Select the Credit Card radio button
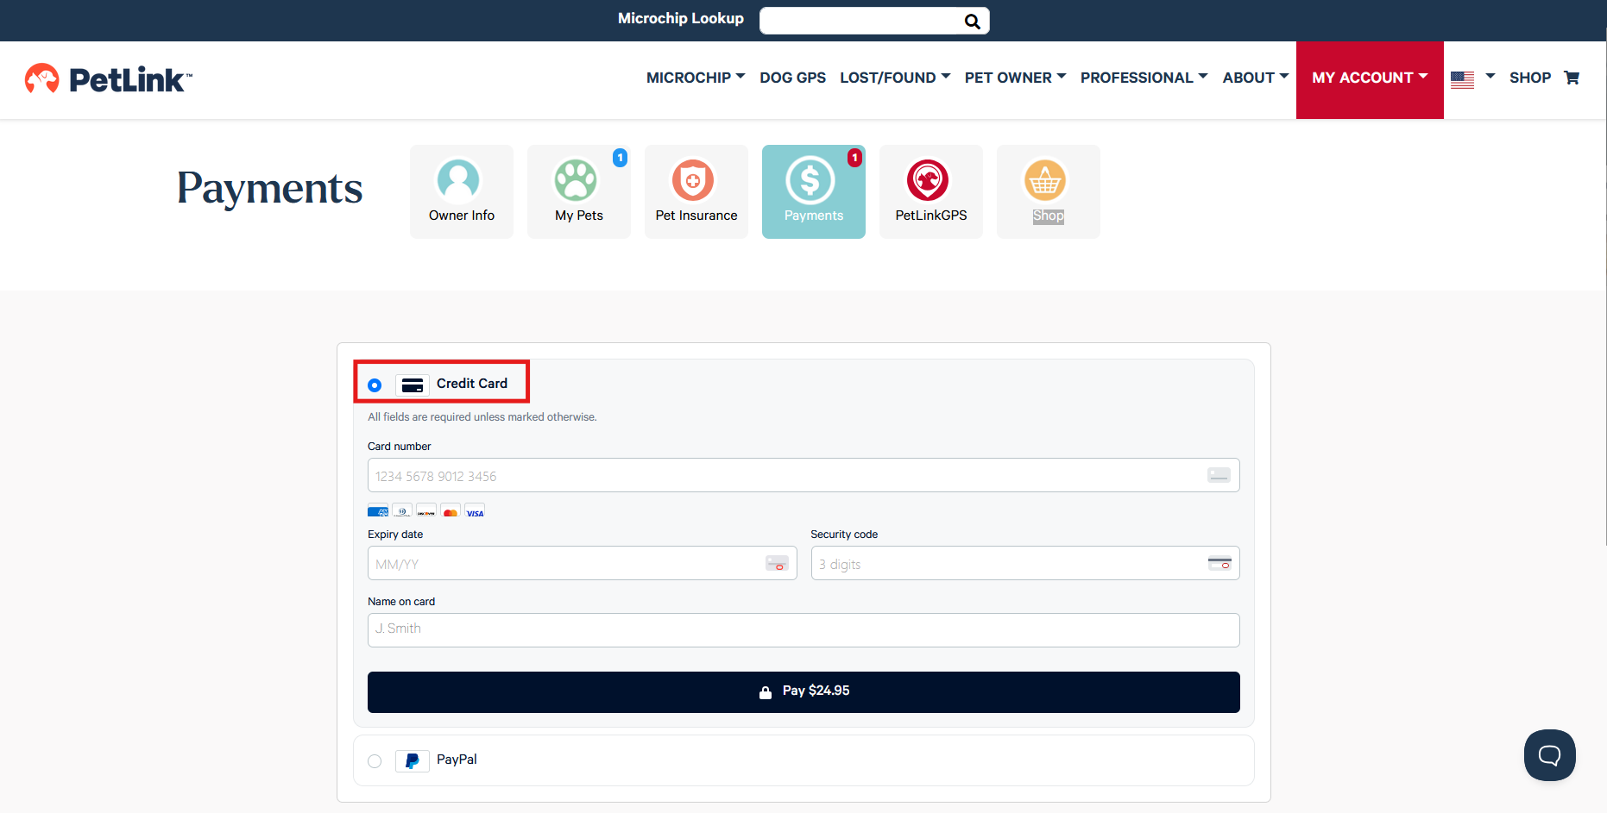This screenshot has height=813, width=1607. click(x=375, y=385)
